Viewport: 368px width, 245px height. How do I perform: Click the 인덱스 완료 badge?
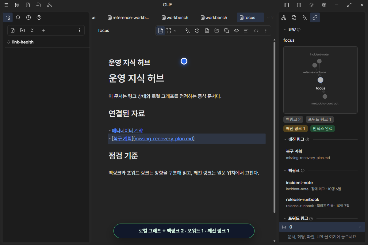pos(323,129)
